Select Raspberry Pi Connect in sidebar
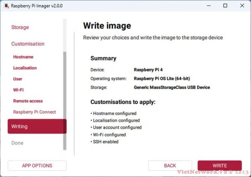251x177 pixels. 34,112
